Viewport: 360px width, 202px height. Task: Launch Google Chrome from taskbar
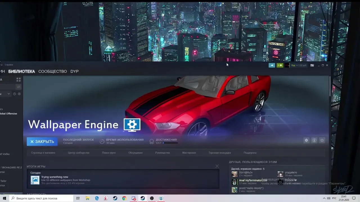pyautogui.click(x=124, y=198)
